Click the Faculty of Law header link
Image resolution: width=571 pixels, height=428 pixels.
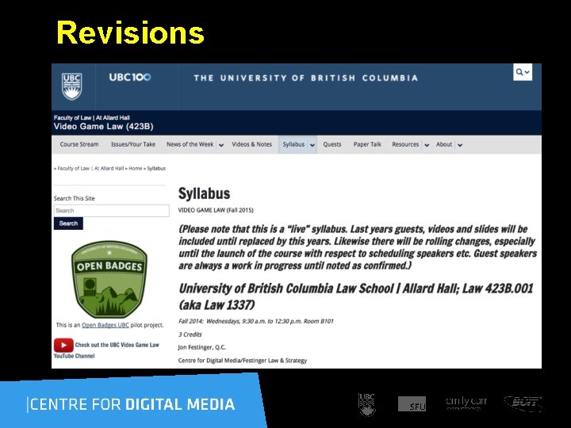tap(72, 117)
